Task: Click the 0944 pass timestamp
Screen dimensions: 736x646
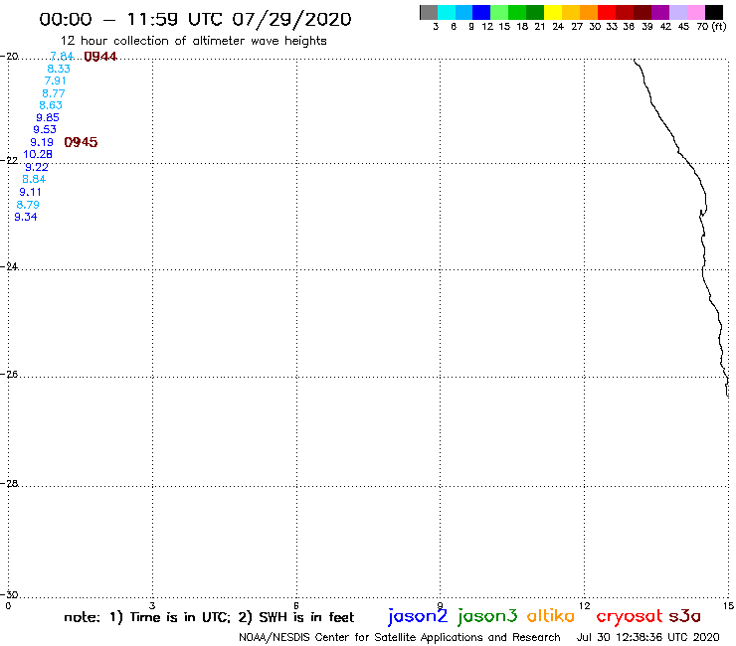Action: 100,57
